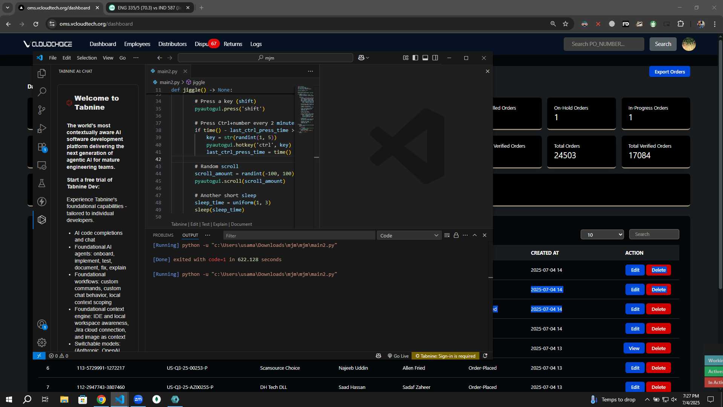Maximize the panel size with the chevron

click(x=475, y=235)
